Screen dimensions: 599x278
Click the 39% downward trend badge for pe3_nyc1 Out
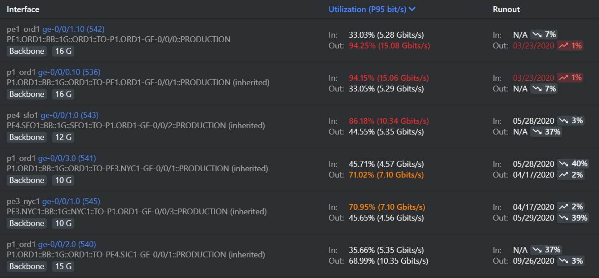click(x=572, y=218)
